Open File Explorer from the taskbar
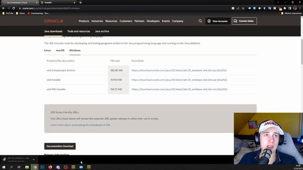Image resolution: width=303 pixels, height=170 pixels. pyautogui.click(x=27, y=167)
